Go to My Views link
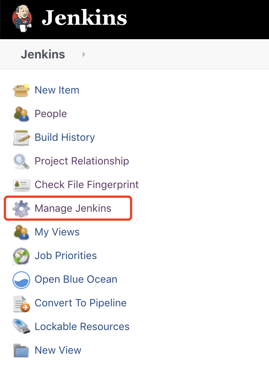 57,232
